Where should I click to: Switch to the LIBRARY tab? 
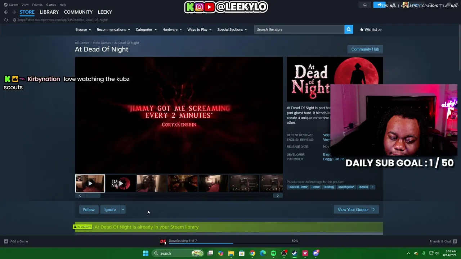click(x=49, y=12)
